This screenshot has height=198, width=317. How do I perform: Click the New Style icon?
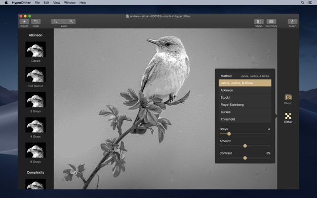271,22
